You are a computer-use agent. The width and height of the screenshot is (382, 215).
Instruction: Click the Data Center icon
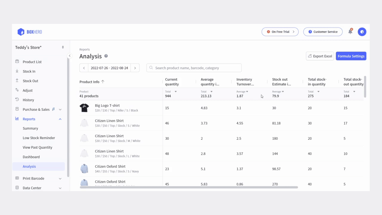(x=17, y=188)
